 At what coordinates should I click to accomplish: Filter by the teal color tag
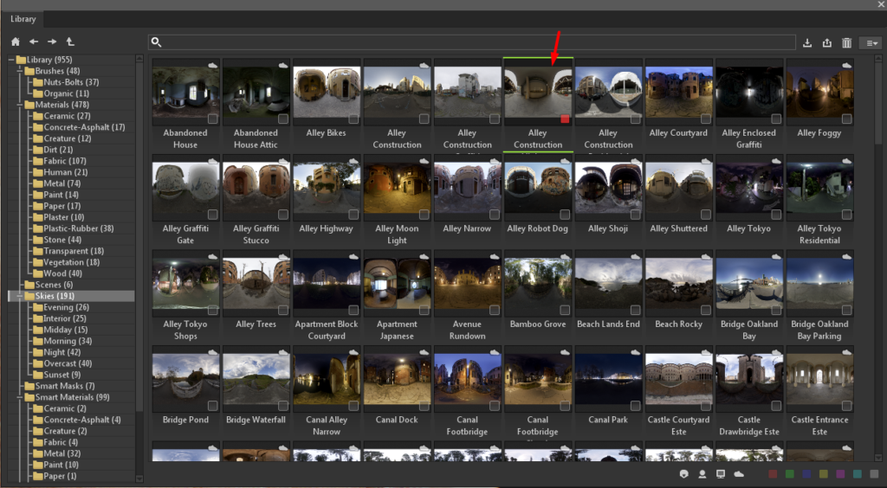coord(858,474)
